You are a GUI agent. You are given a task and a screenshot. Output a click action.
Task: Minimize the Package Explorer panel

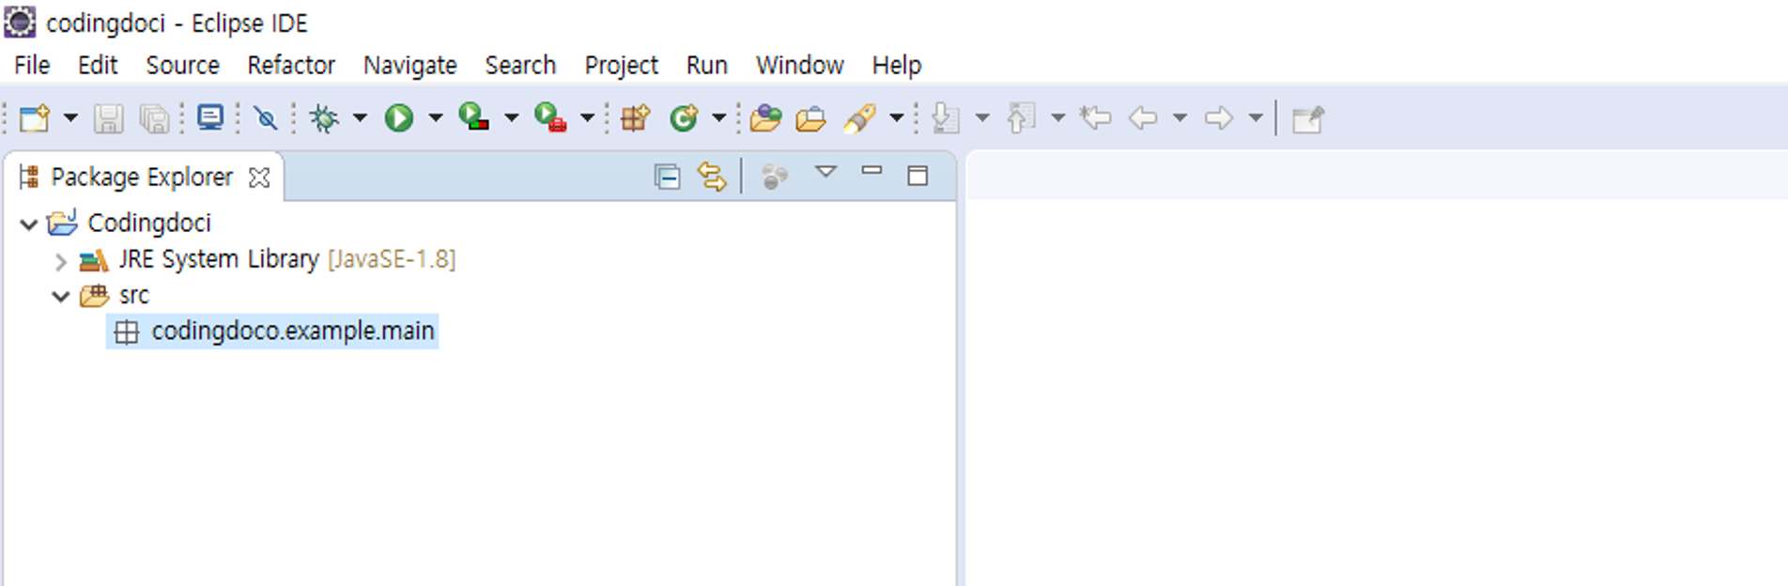872,171
